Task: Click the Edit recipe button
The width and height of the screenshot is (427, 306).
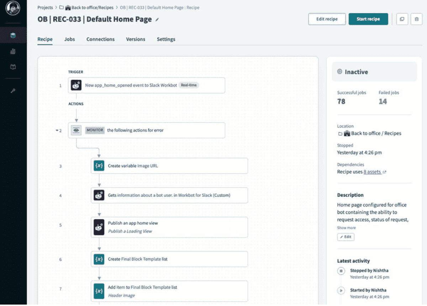Action: (327, 19)
